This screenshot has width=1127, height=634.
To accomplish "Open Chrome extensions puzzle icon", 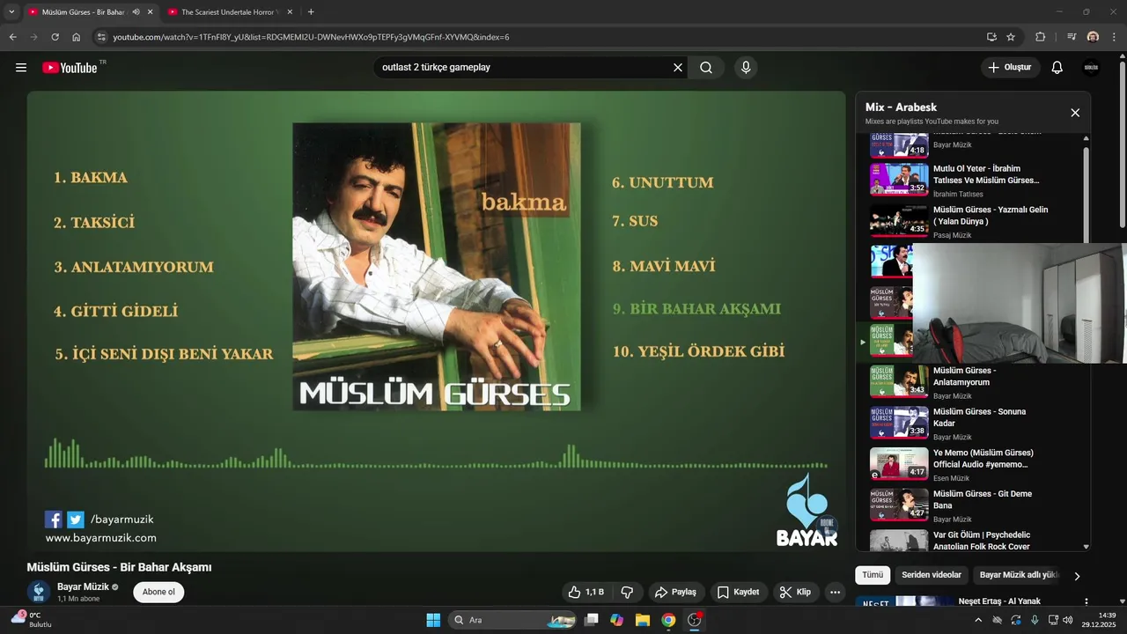I will (x=1040, y=37).
